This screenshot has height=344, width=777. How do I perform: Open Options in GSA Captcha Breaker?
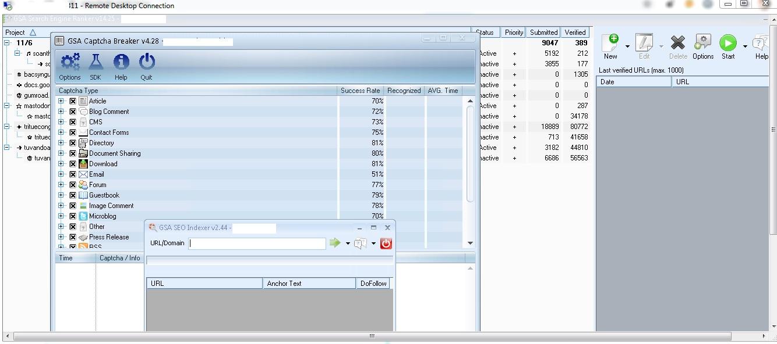[x=69, y=60]
